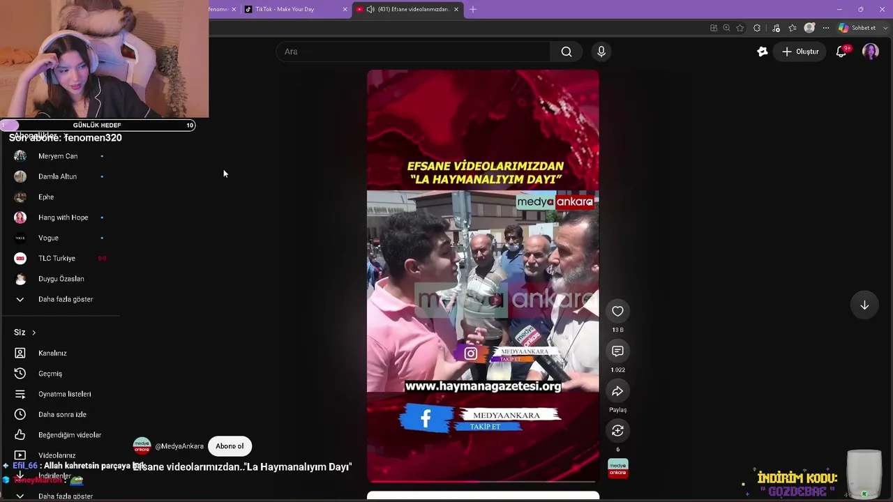893x502 pixels.
Task: Open the browser extensions puzzle icon
Action: [757, 28]
